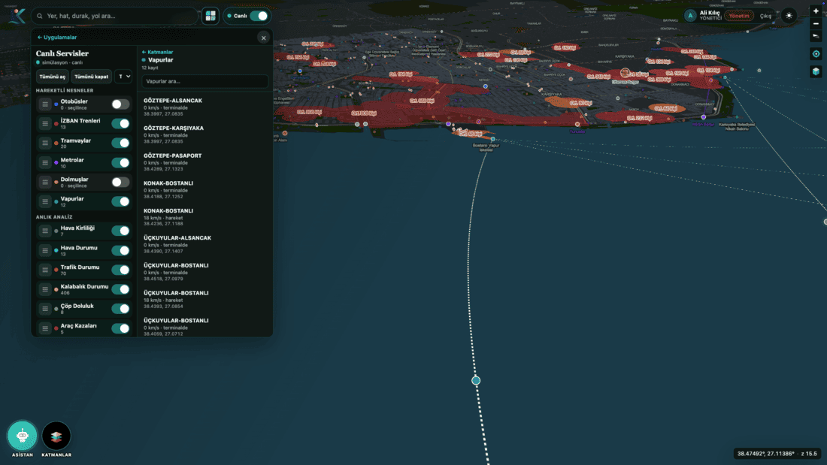The height and width of the screenshot is (465, 827).
Task: Click the Tümünü aç button
Action: pyautogui.click(x=52, y=77)
